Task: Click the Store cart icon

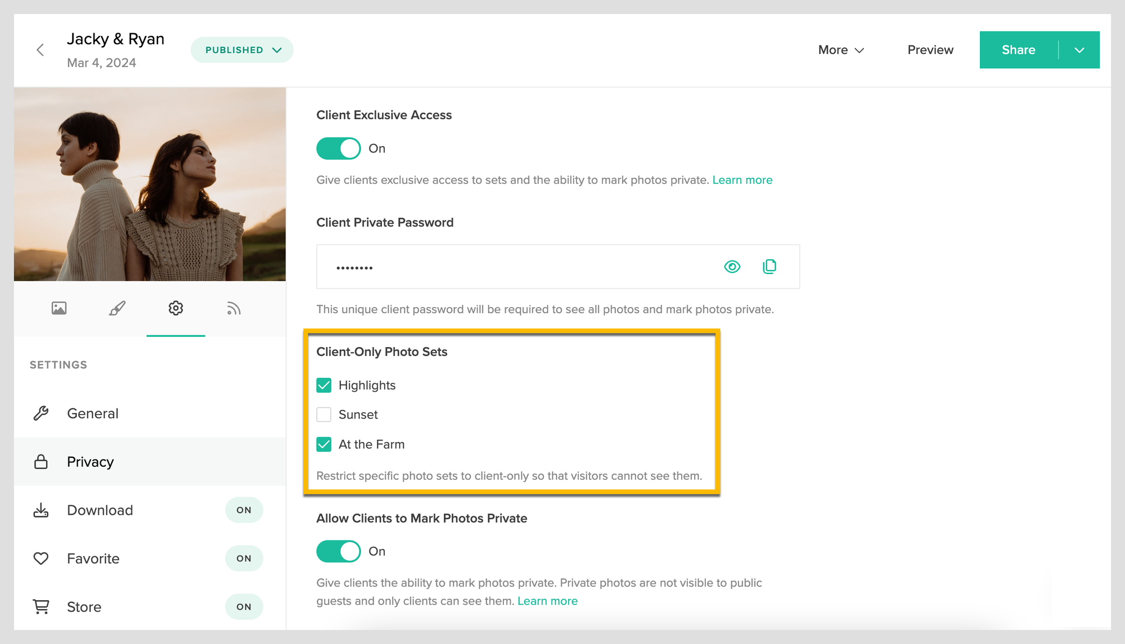Action: click(x=40, y=607)
